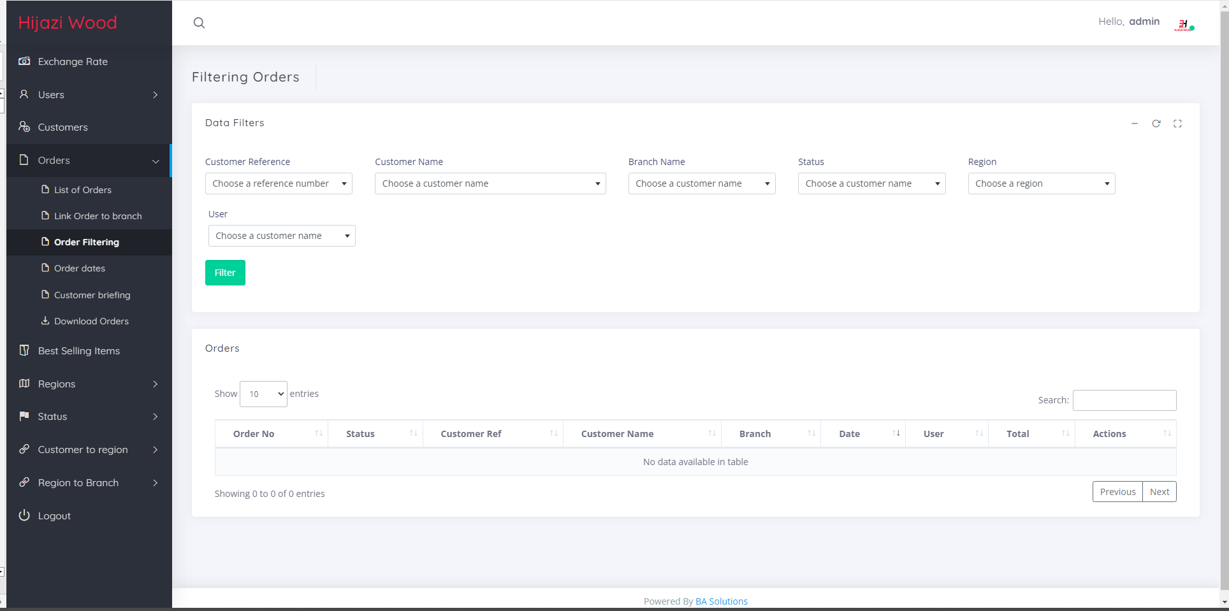Collapse Data Filters with minus icon
The height and width of the screenshot is (611, 1229).
[x=1135, y=124]
